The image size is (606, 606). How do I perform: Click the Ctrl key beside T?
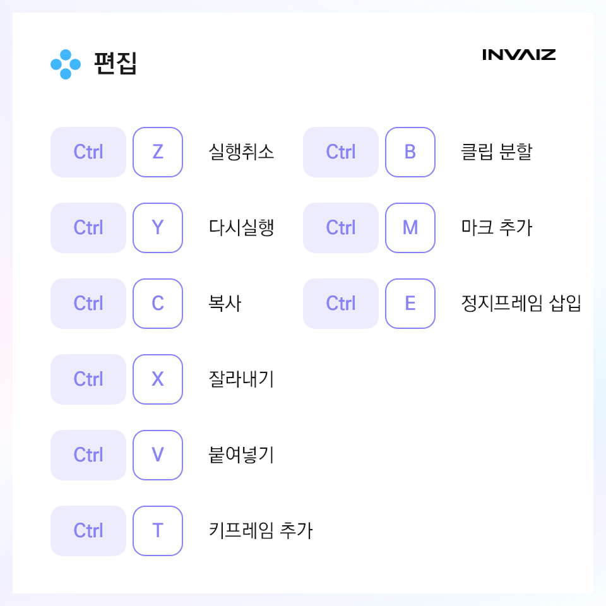pyautogui.click(x=88, y=531)
